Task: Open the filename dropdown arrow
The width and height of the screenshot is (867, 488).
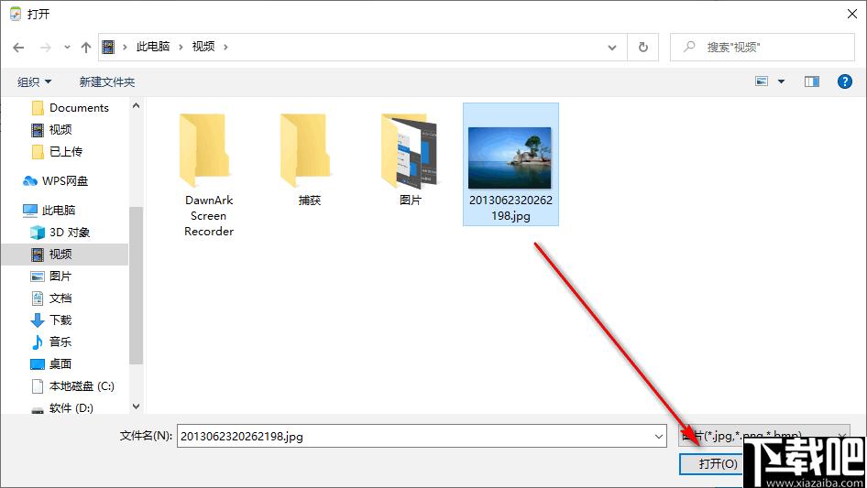Action: (x=659, y=436)
